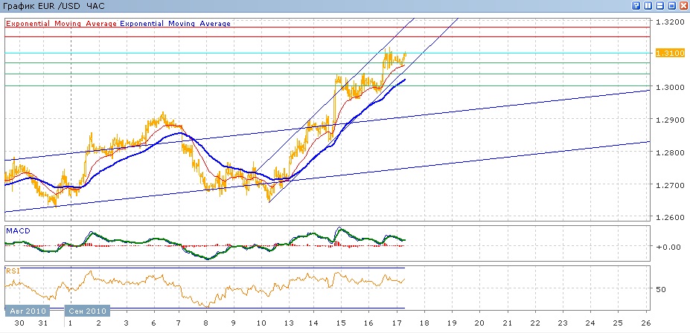Click the RSI indicator panel label
Viewport: 690px width, 333px height.
pos(12,271)
